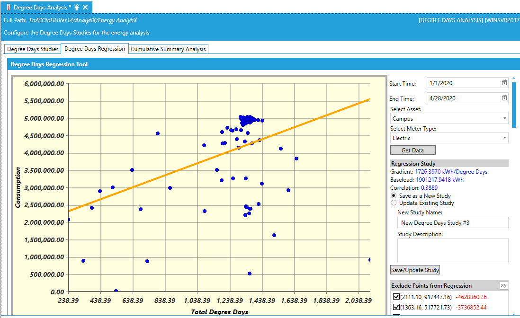The image size is (520, 318).
Task: Click the side panel vertical scrollbar thumb
Action: point(514,104)
